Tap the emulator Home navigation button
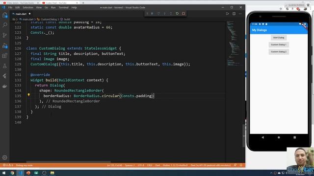Image resolution: width=314 pixels, height=176 pixels. [x=279, y=137]
